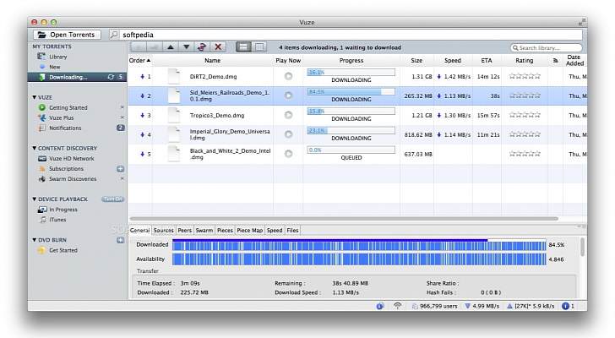Image resolution: width=615 pixels, height=338 pixels.
Task: Open Vuze HD Network in sidebar
Action: coord(71,158)
